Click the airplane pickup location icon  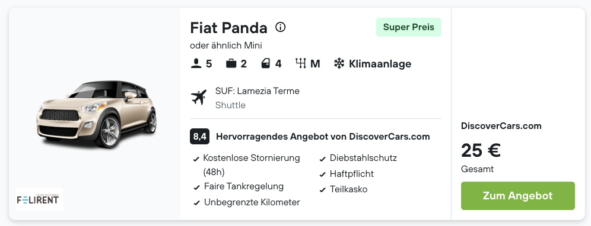click(199, 98)
